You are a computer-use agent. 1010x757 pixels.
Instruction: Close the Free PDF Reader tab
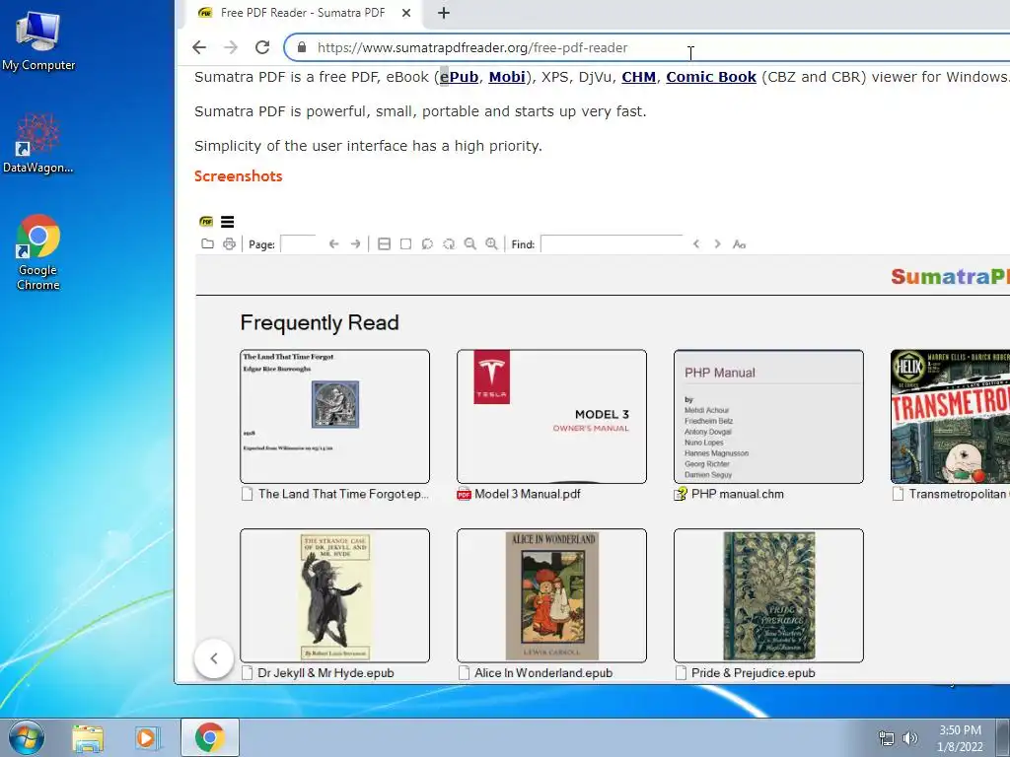pos(406,12)
